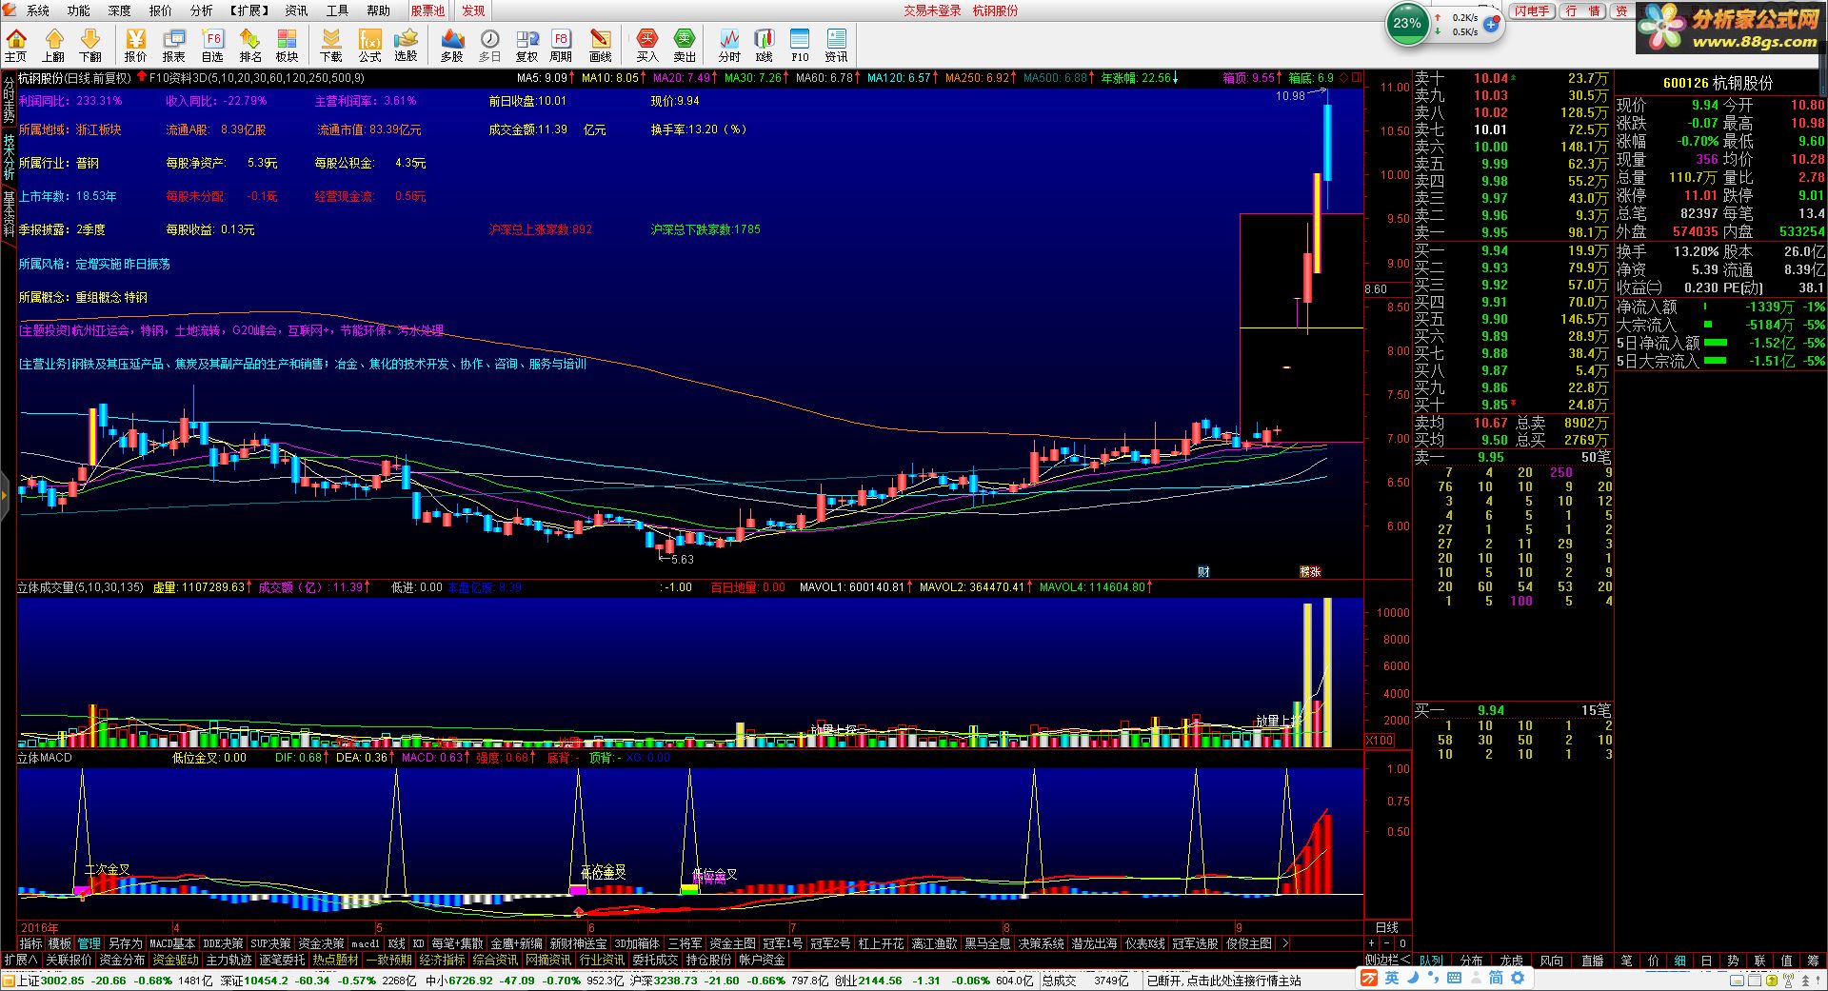Toggle the 复权 price adjustment icon
The width and height of the screenshot is (1828, 991).
(527, 45)
